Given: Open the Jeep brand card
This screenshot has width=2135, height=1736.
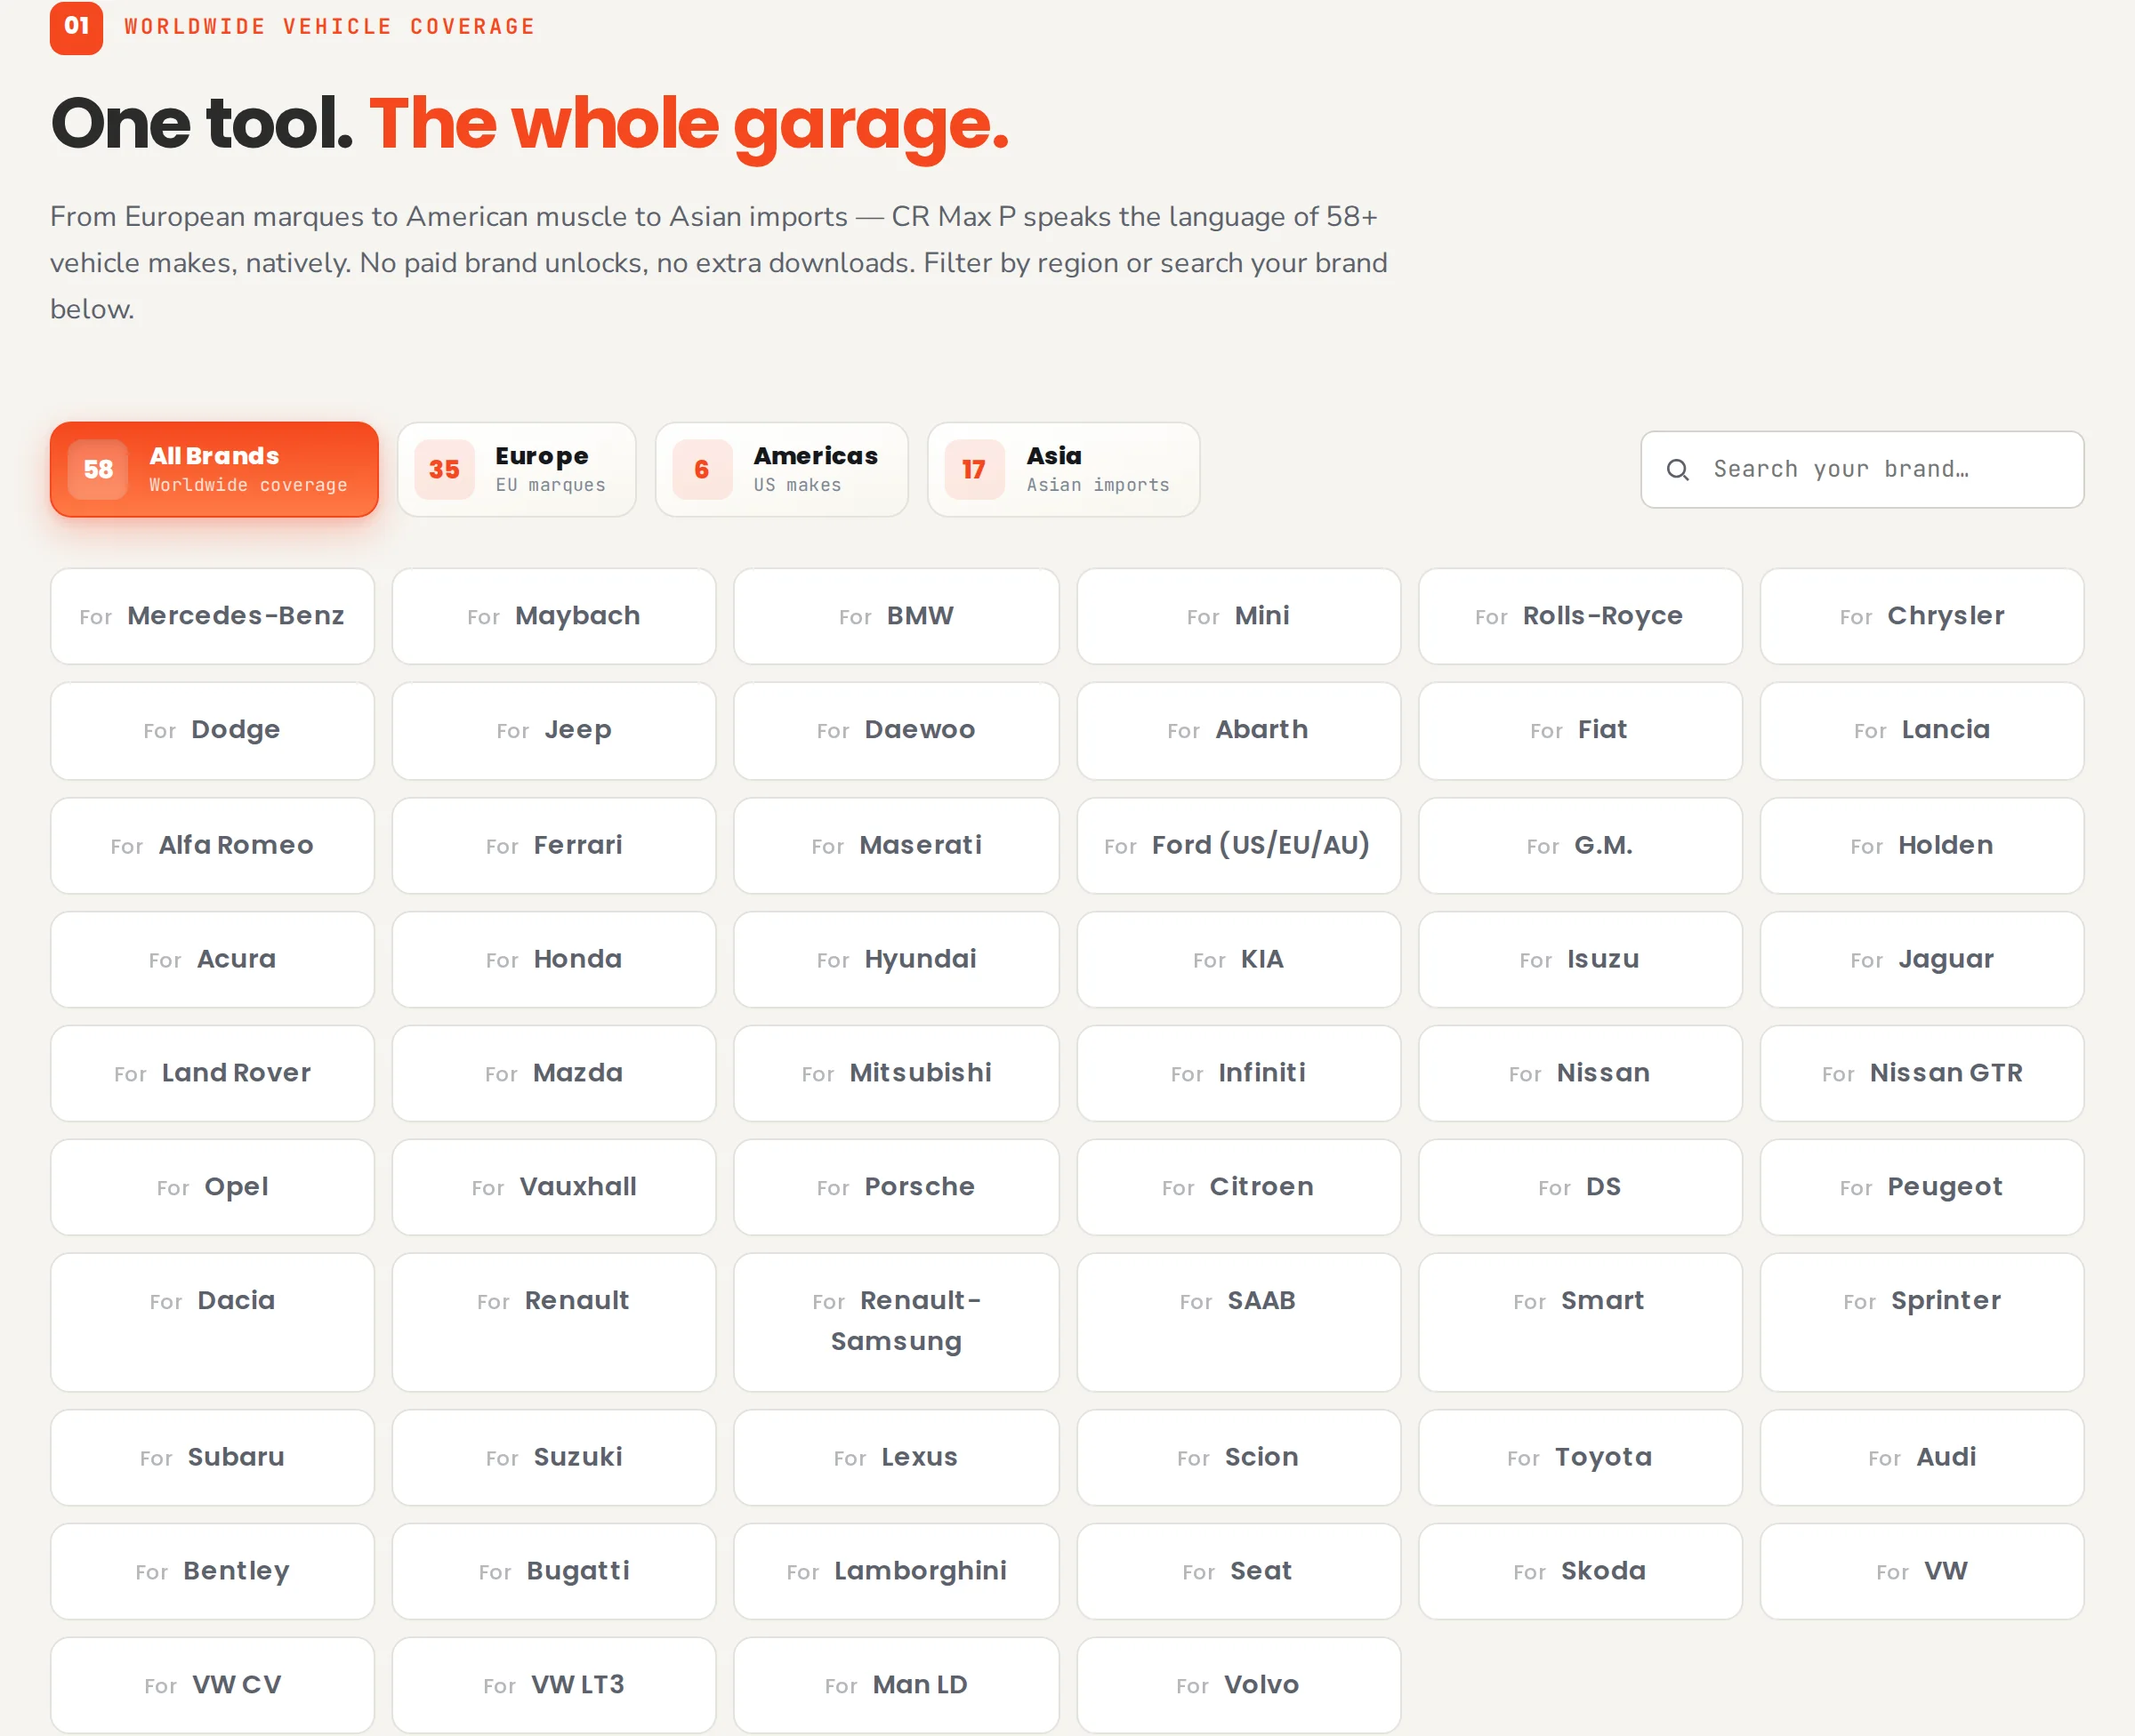Looking at the screenshot, I should [554, 730].
